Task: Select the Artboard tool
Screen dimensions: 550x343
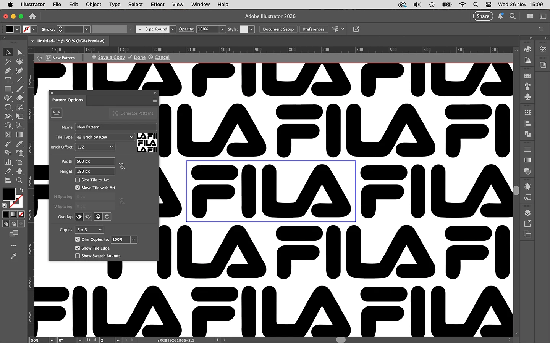Action: point(19,162)
